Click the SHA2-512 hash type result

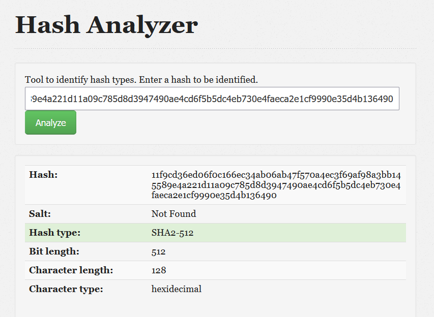click(172, 233)
